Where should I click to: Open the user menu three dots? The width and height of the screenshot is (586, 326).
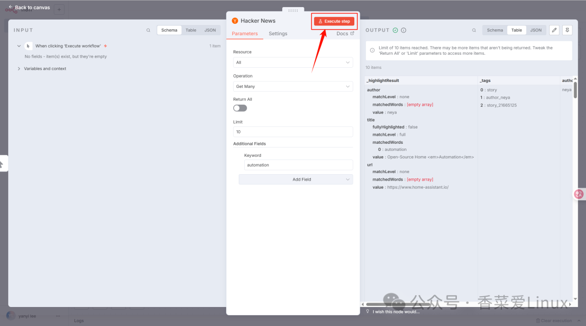point(58,316)
